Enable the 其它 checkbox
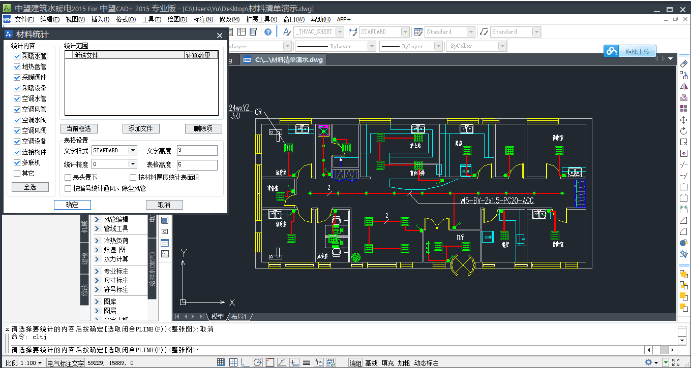 click(x=17, y=173)
